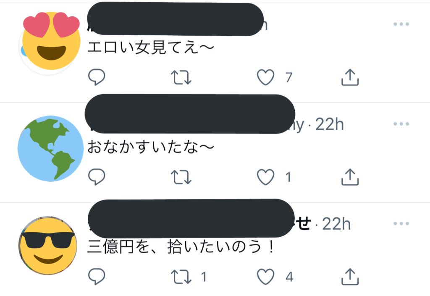Image resolution: width=430 pixels, height=296 pixels.
Task: Open the tweet text おなかすいたな〜
Action: coord(151,147)
